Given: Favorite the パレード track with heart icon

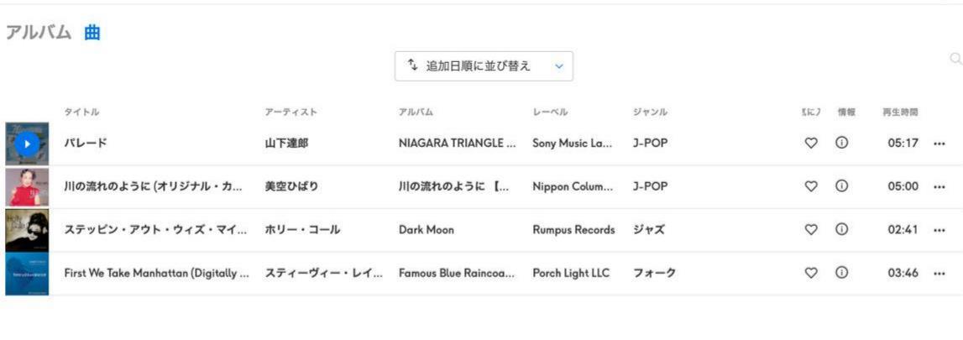Looking at the screenshot, I should click(811, 143).
